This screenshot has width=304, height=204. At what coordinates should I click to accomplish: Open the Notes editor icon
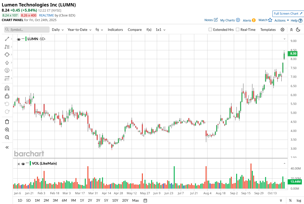point(216,20)
